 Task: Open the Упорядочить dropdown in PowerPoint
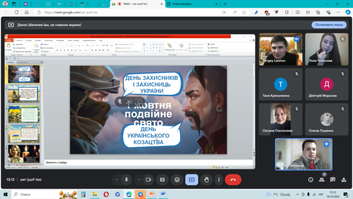(x=169, y=47)
